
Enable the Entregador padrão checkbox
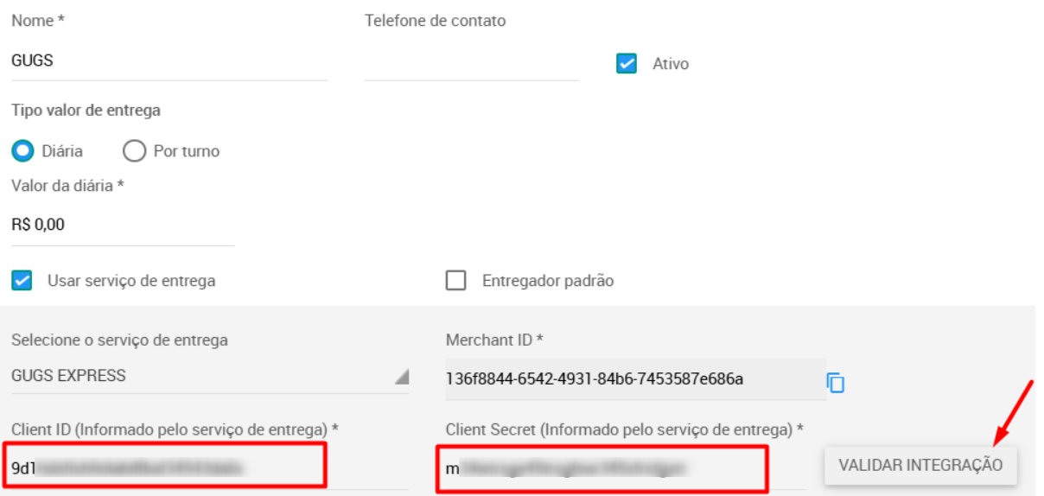click(455, 281)
